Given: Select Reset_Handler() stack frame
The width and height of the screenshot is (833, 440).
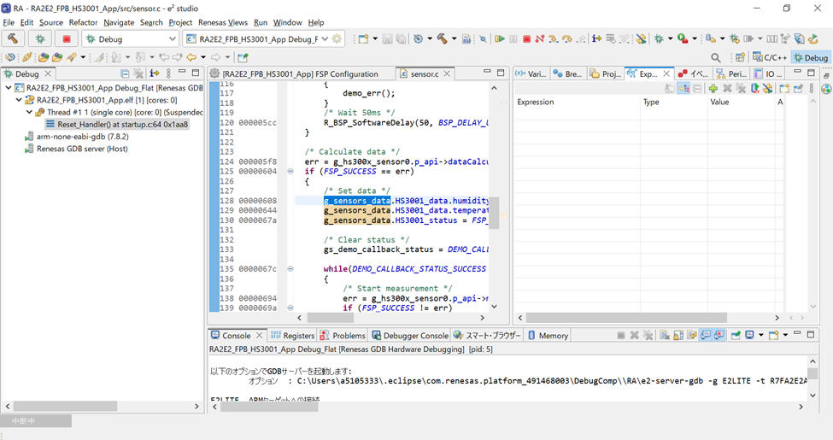Looking at the screenshot, I should pyautogui.click(x=122, y=124).
